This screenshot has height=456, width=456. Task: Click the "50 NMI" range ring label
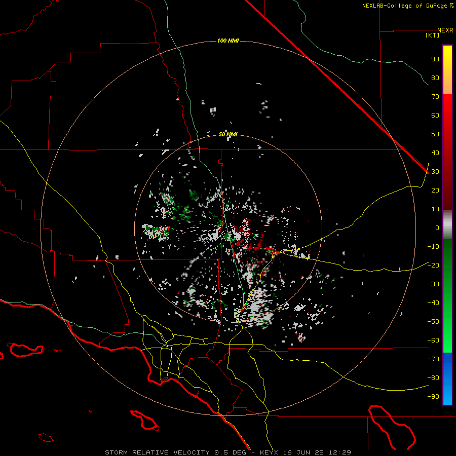228,134
